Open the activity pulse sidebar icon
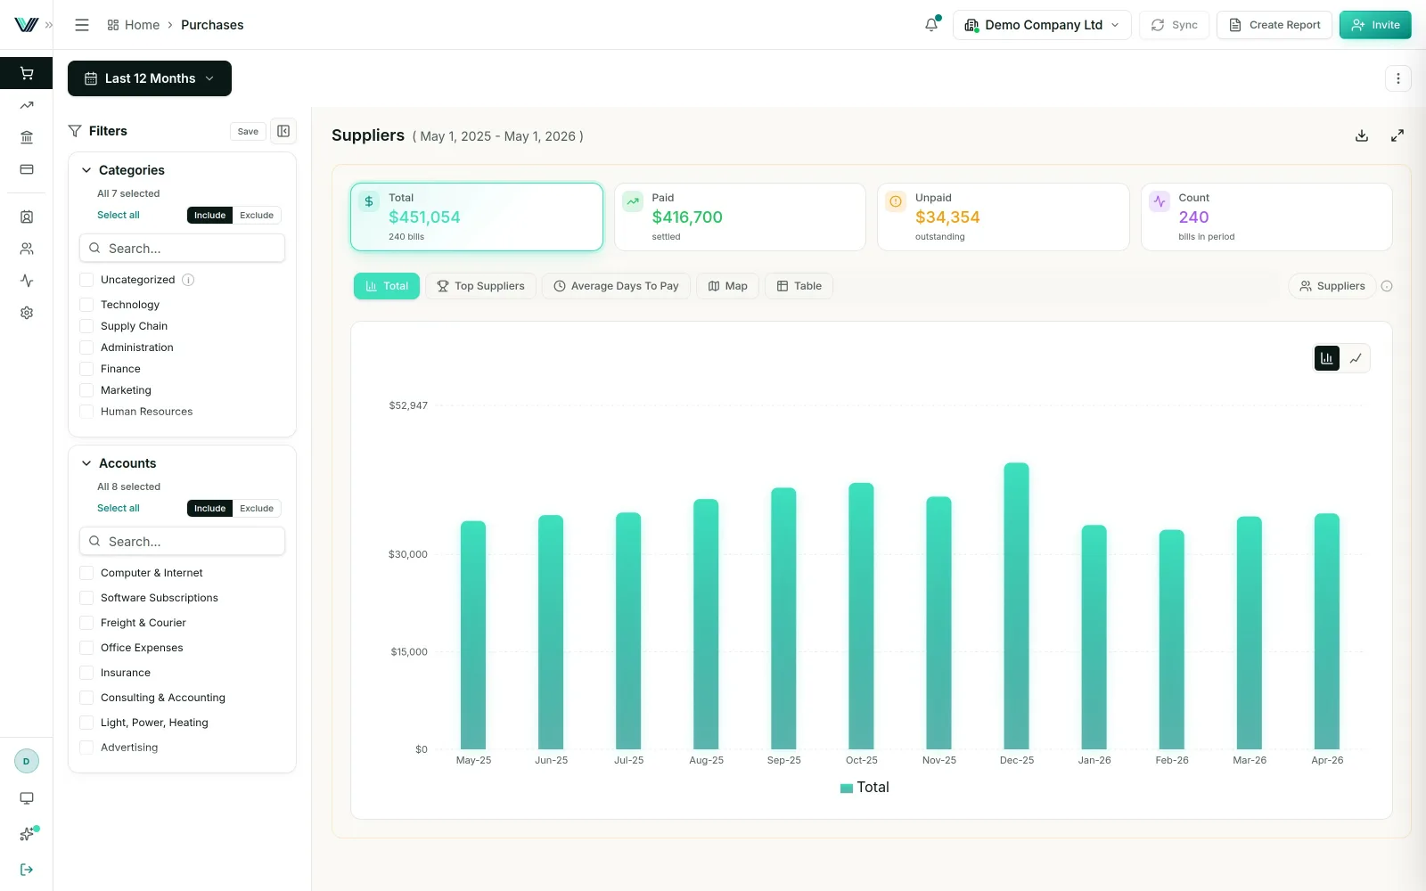 [27, 281]
